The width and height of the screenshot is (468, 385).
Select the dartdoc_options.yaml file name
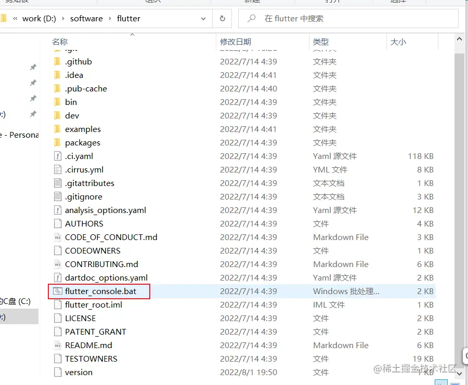106,277
